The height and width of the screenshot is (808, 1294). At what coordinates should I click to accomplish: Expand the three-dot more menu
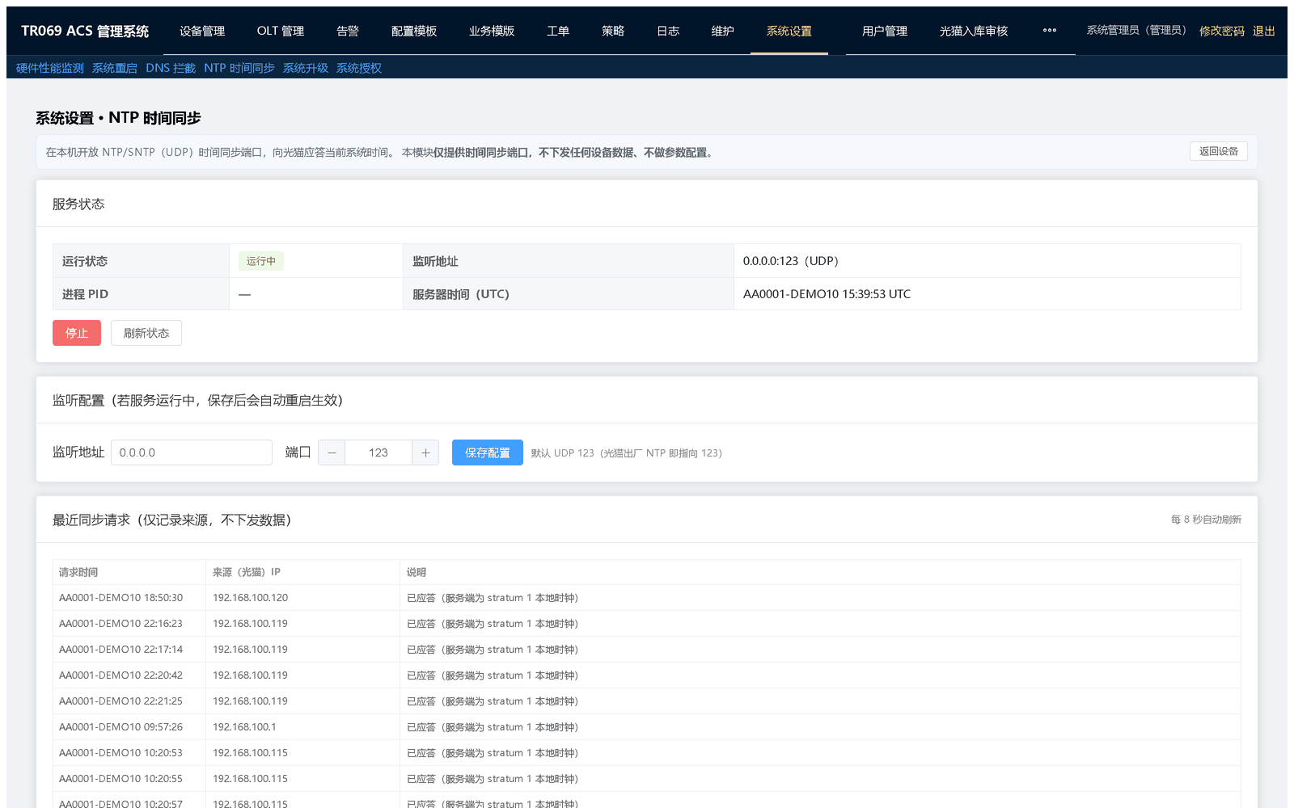pyautogui.click(x=1050, y=31)
